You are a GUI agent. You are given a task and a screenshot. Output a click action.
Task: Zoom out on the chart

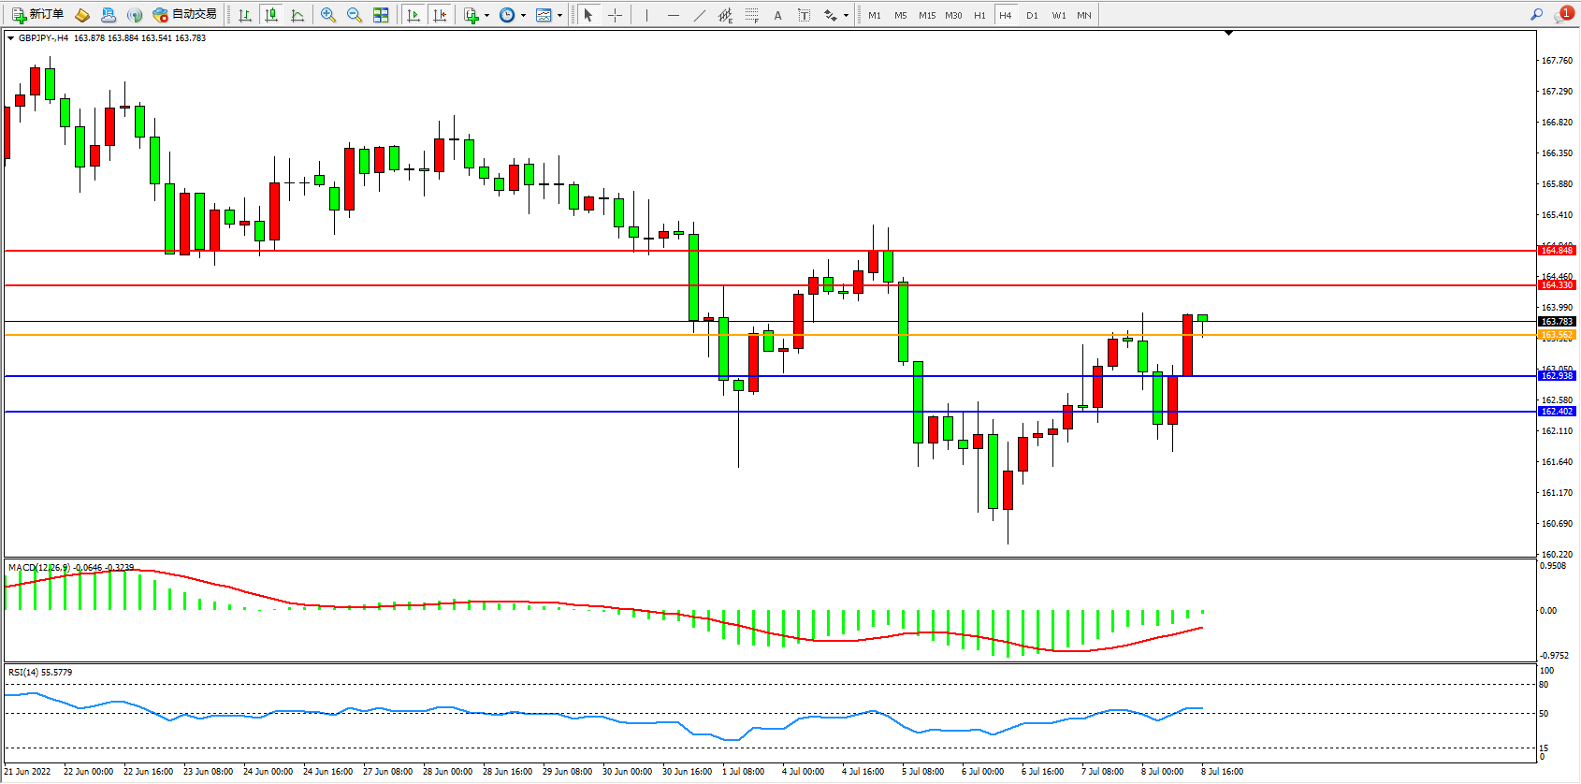(x=354, y=15)
